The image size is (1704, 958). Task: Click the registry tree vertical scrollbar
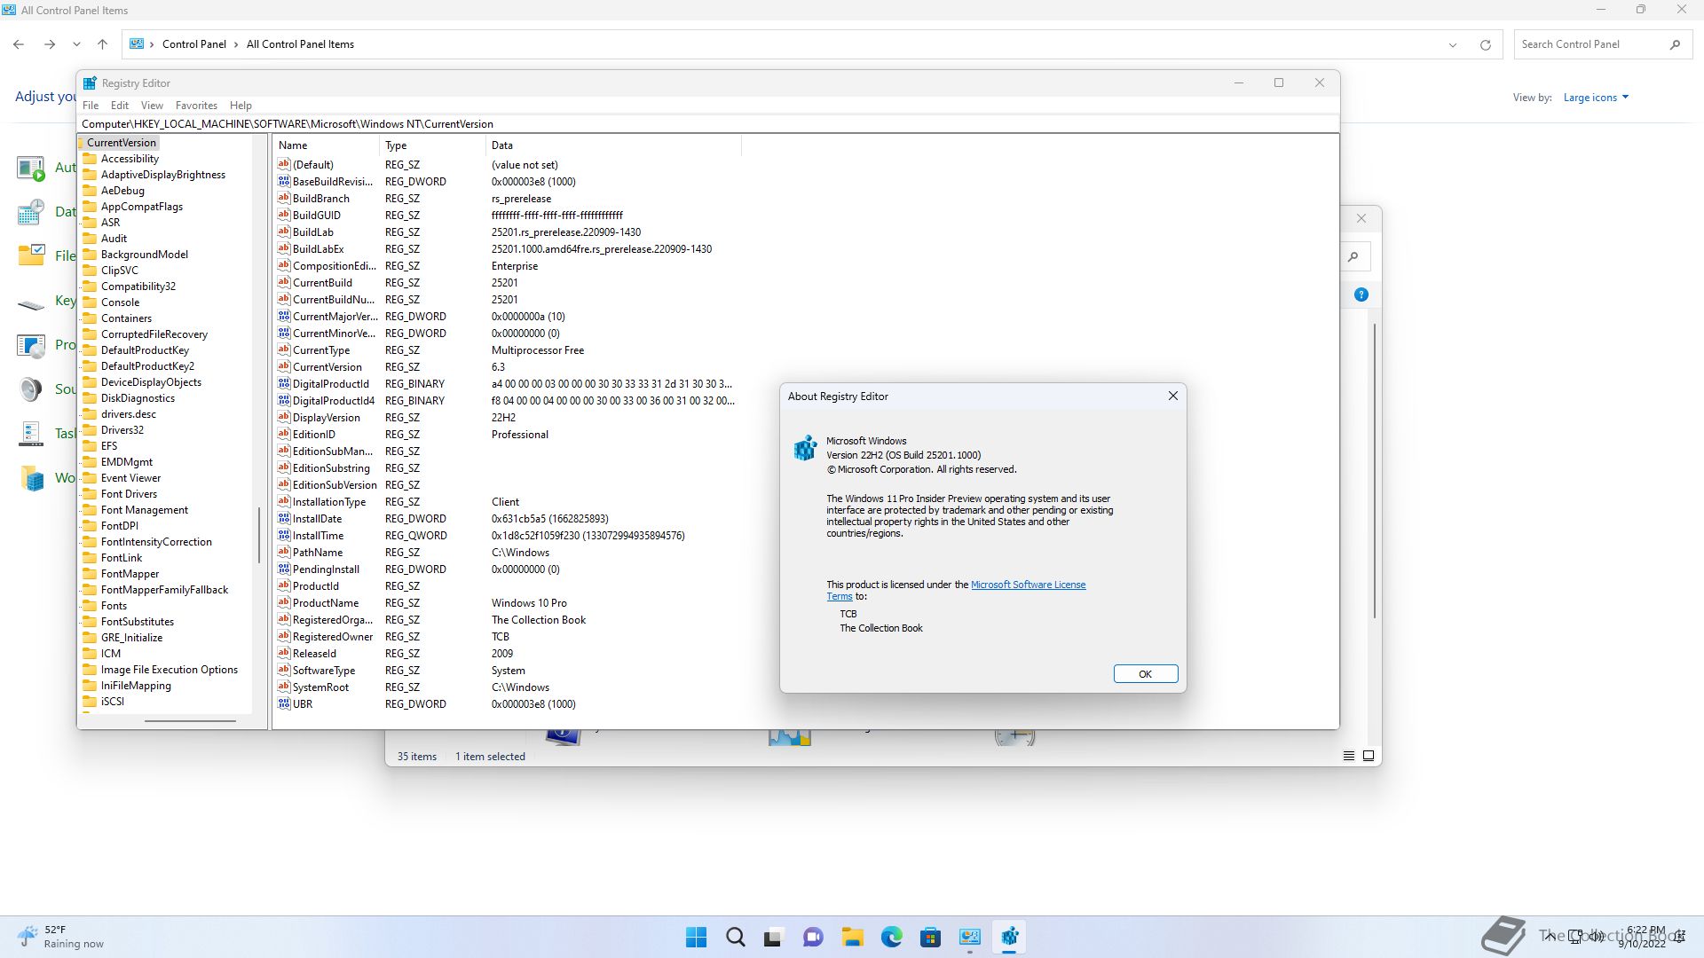(x=259, y=535)
